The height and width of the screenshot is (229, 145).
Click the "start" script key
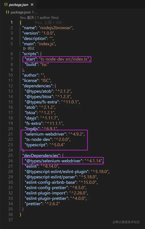click(31, 59)
